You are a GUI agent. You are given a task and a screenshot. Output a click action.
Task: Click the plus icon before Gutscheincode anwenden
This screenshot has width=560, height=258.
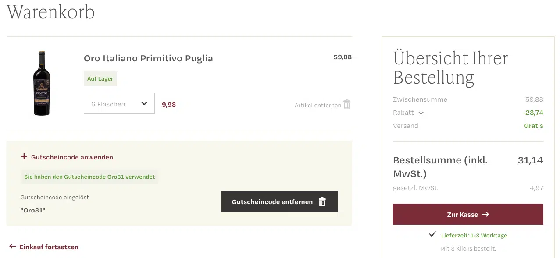[x=24, y=157]
